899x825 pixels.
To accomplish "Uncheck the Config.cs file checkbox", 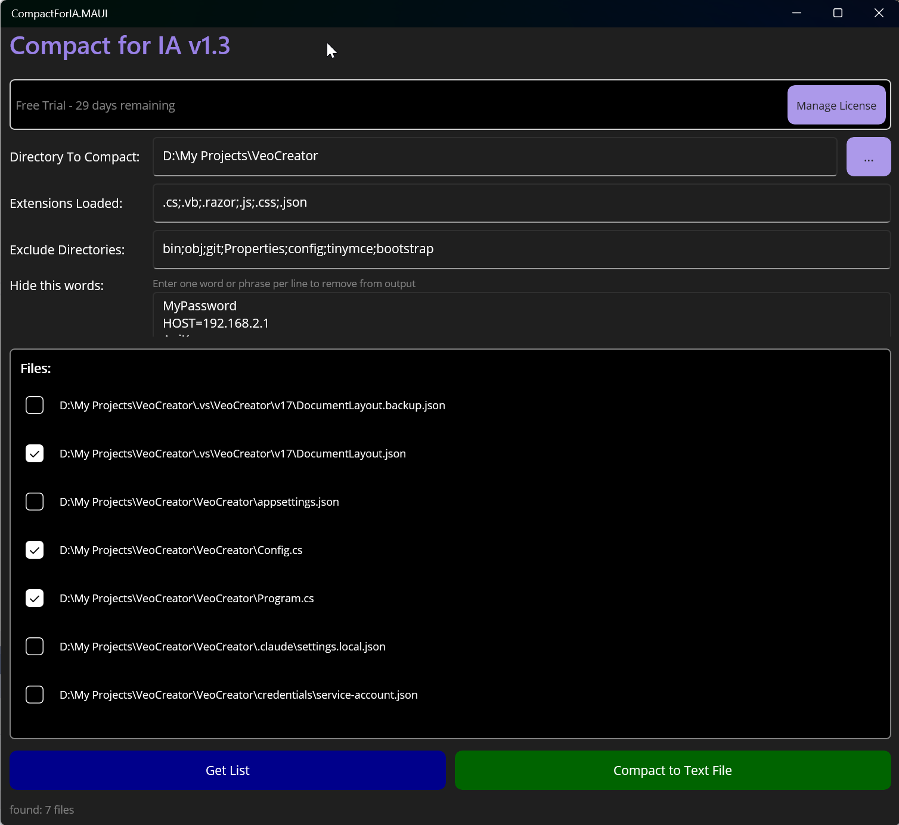I will [x=35, y=550].
